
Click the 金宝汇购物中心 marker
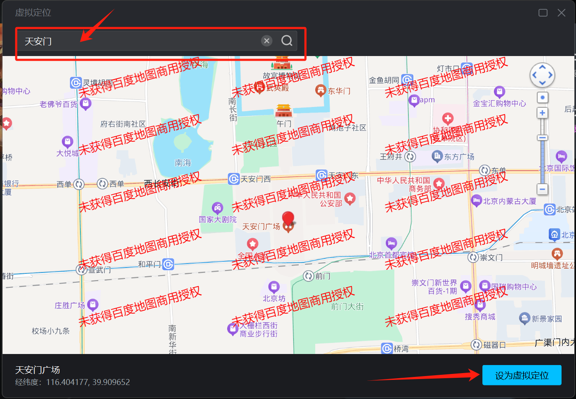click(x=499, y=92)
